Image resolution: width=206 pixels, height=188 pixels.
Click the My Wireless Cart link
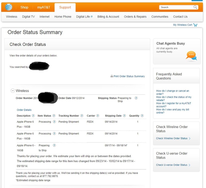coord(183,25)
